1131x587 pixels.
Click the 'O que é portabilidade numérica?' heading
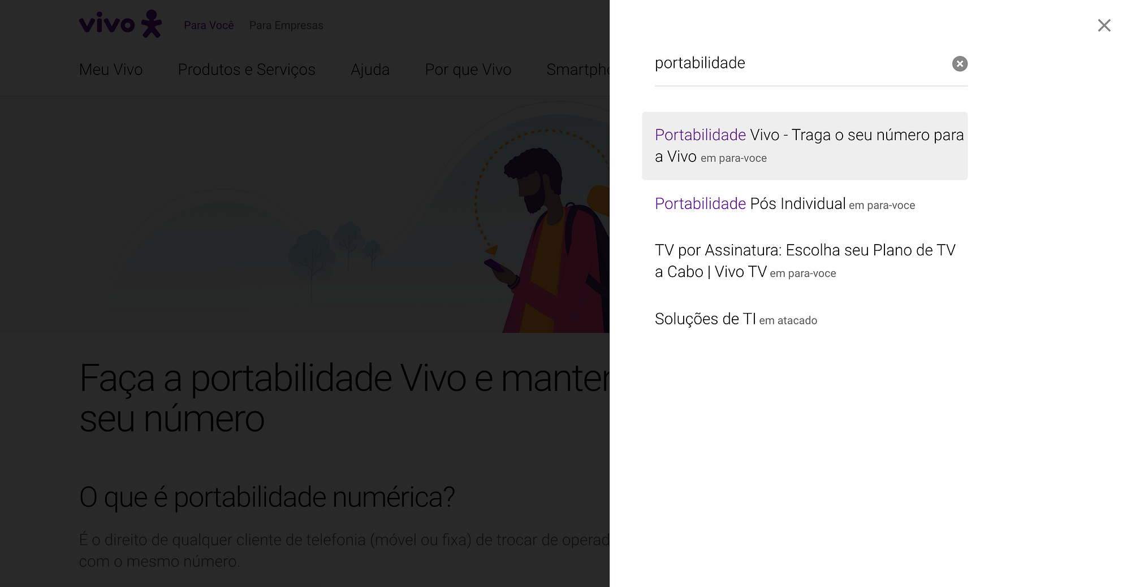(x=267, y=497)
